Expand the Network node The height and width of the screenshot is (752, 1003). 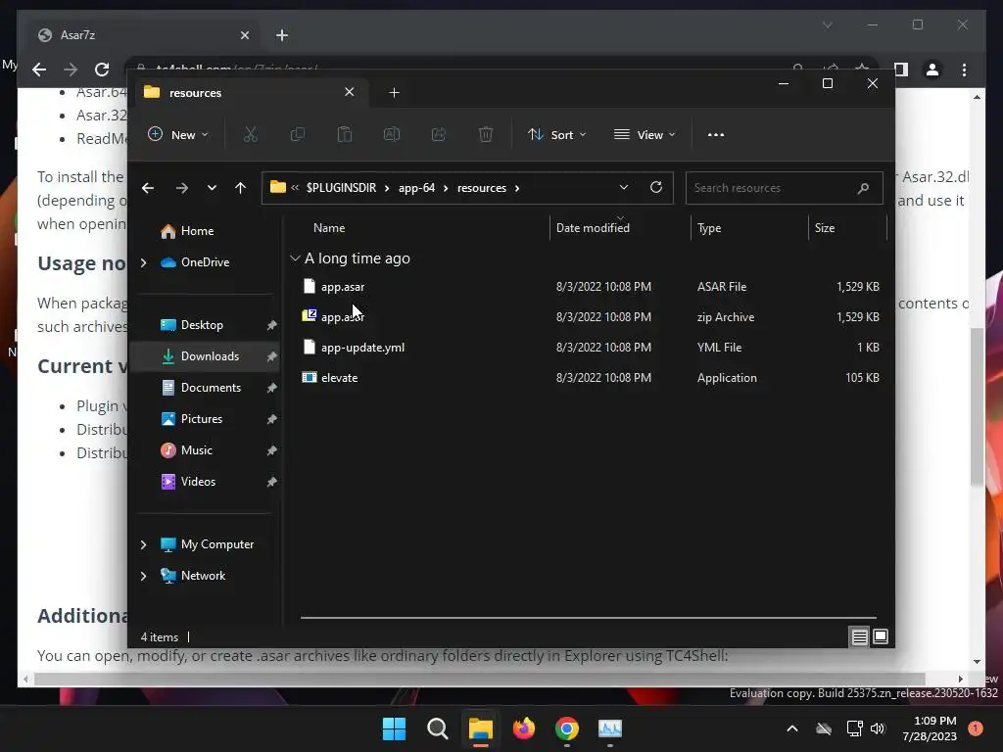[x=143, y=576]
